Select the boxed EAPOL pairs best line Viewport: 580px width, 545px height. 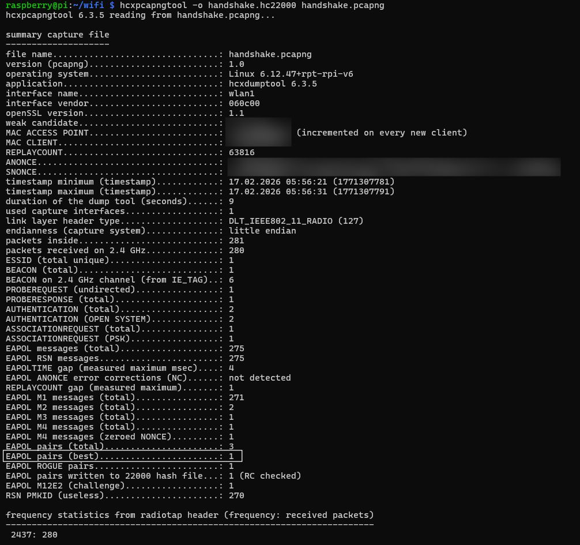pos(121,456)
